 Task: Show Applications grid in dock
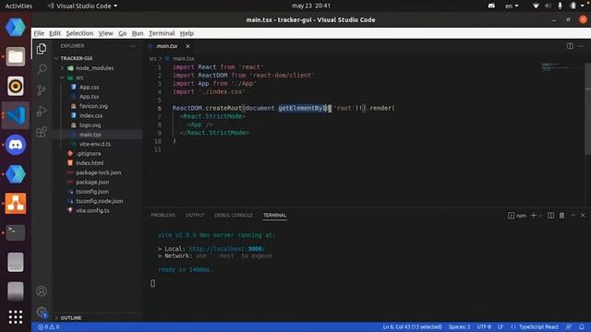(16, 317)
